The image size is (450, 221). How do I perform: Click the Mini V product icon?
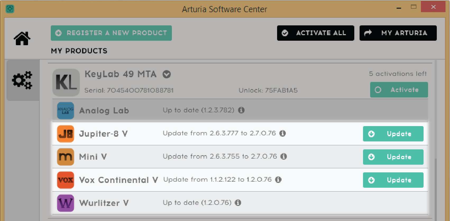tap(66, 157)
